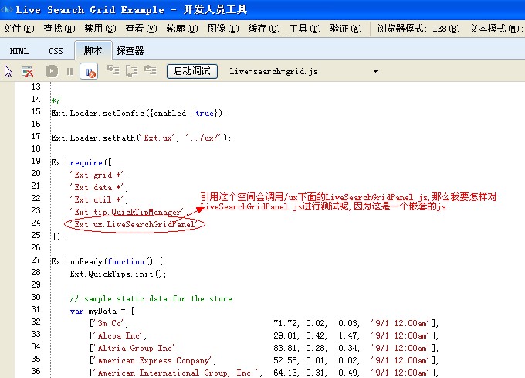525x378 pixels.
Task: Step into icon in debugger toolbar
Action: tap(113, 70)
